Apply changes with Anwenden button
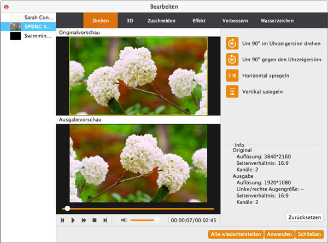 pyautogui.click(x=279, y=234)
